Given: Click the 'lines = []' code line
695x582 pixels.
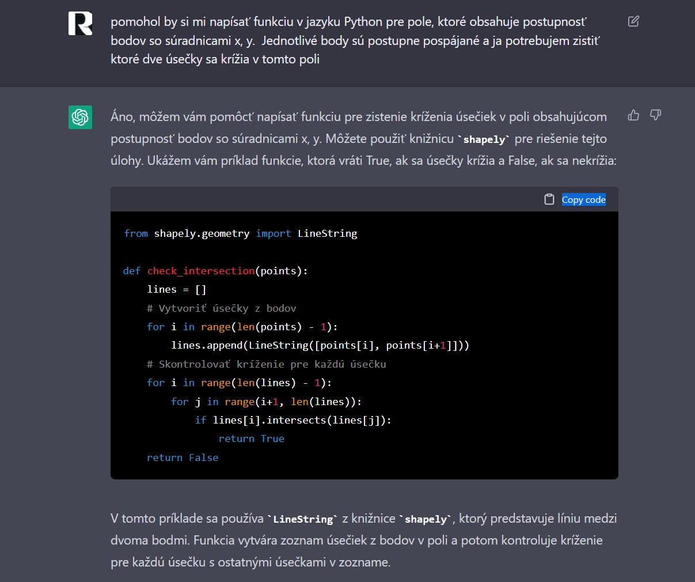Looking at the screenshot, I should pos(176,289).
